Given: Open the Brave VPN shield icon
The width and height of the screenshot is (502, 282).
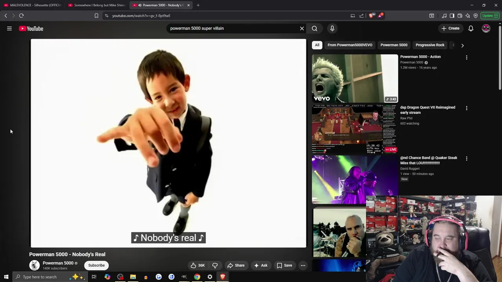Looking at the screenshot, I should 475,16.
